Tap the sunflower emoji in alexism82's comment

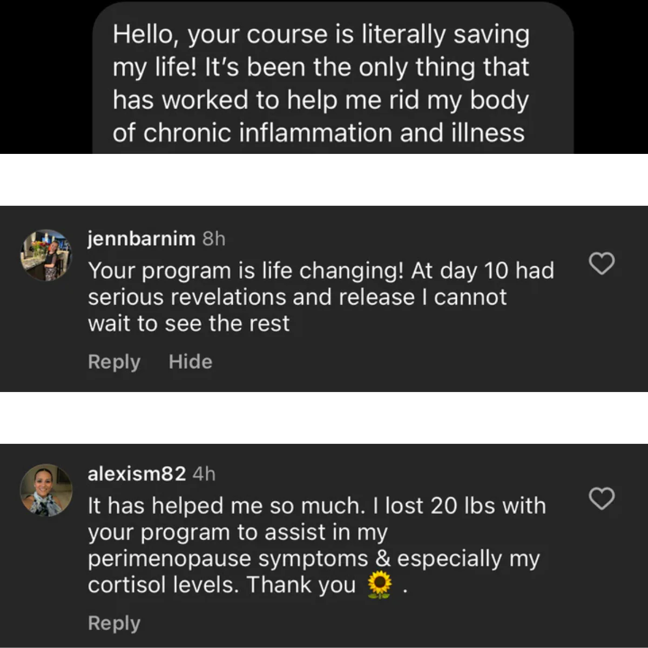tap(379, 585)
